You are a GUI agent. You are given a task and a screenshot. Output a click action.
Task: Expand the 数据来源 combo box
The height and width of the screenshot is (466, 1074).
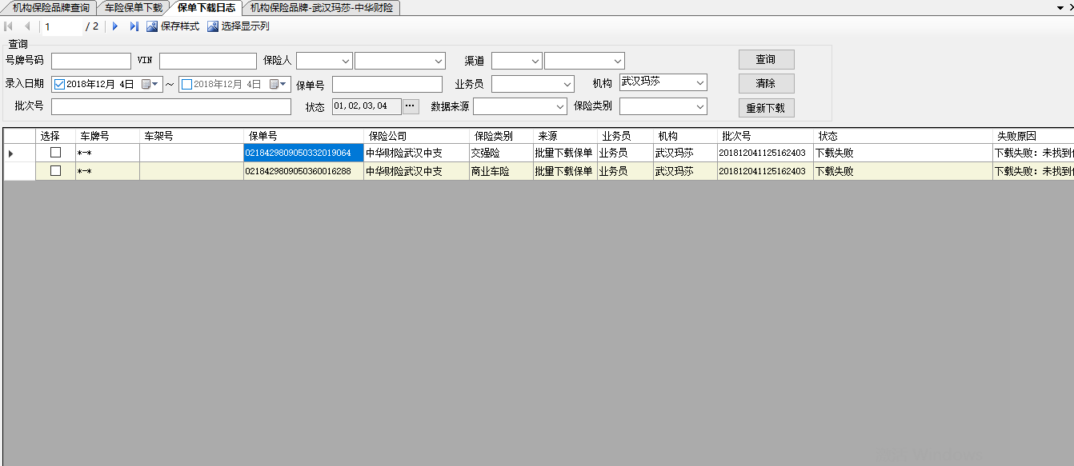tap(560, 106)
